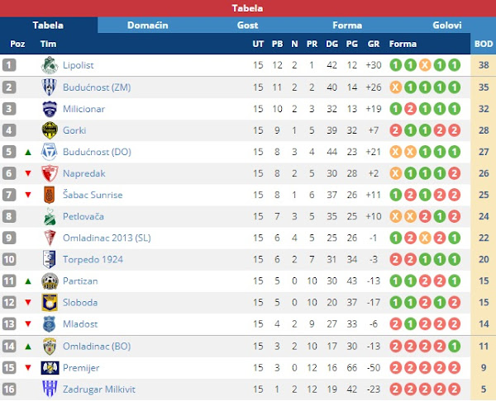Click the Torpedo 1924 club crest
496x401 pixels.
tap(50, 259)
